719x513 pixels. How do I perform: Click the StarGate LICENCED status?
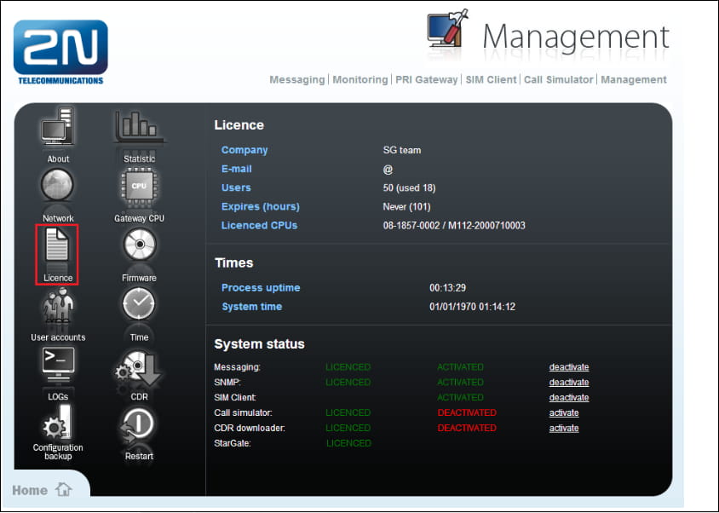click(348, 443)
